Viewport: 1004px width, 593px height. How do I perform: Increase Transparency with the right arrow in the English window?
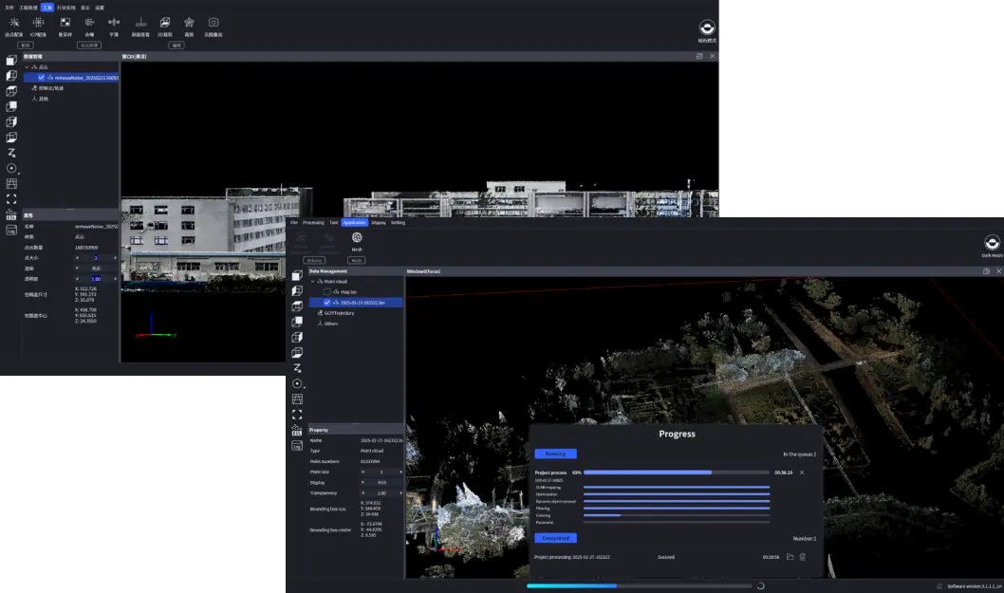click(400, 493)
